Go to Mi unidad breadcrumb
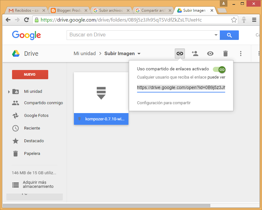The width and height of the screenshot is (262, 210). coord(85,54)
